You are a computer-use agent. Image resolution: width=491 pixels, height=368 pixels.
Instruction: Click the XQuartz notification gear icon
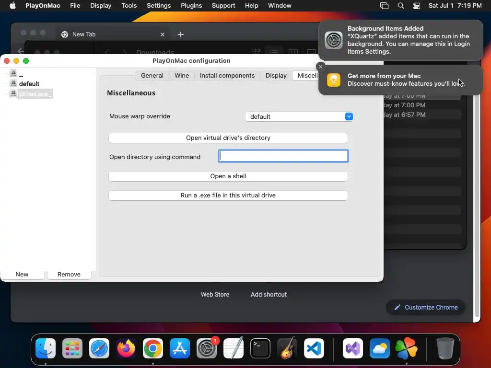tap(334, 40)
